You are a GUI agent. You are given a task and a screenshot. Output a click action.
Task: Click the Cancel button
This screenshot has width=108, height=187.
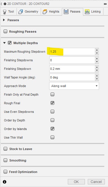pyautogui.click(x=96, y=182)
